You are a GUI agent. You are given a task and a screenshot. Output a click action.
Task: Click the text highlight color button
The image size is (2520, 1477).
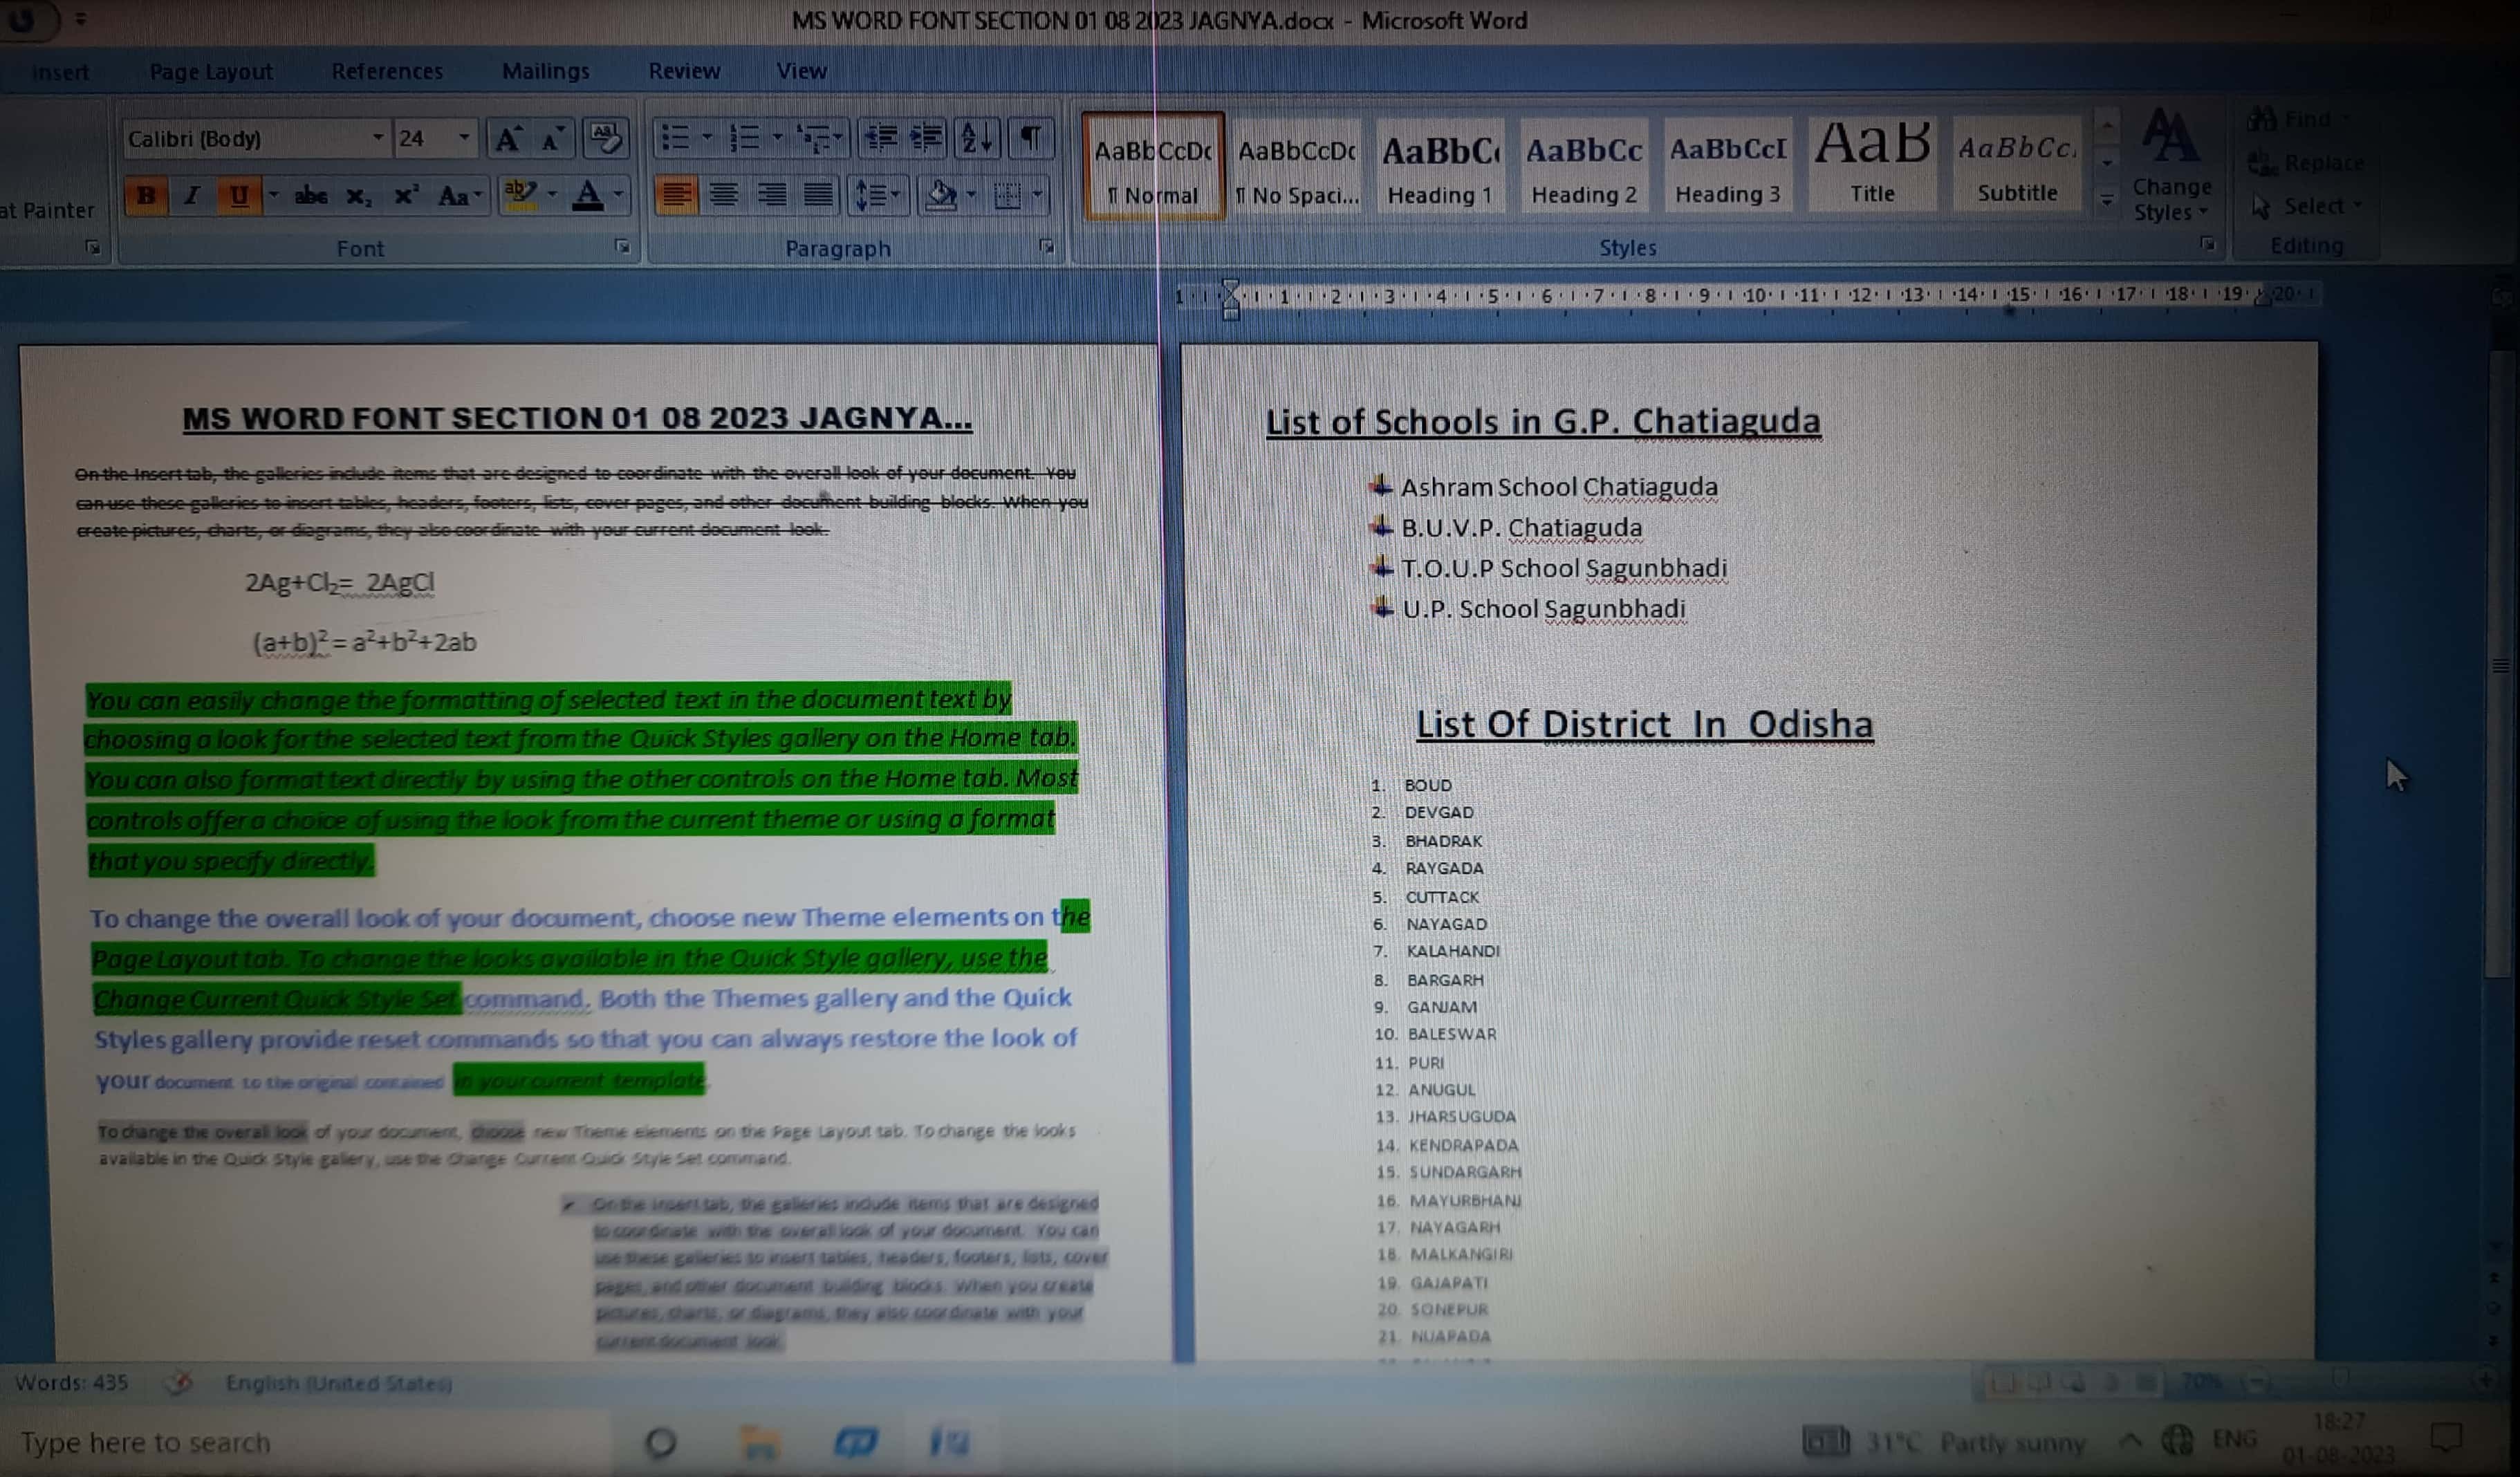click(x=521, y=194)
